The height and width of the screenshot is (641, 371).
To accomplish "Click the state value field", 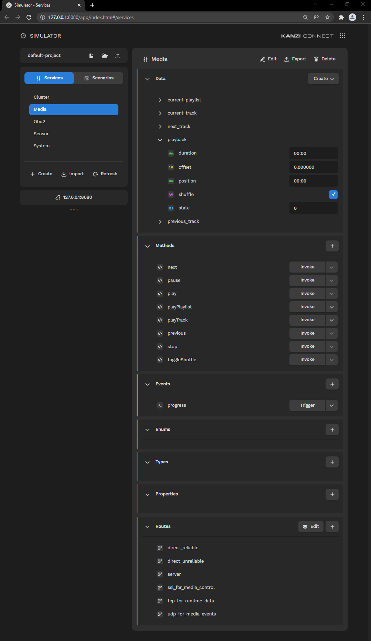I will [313, 208].
